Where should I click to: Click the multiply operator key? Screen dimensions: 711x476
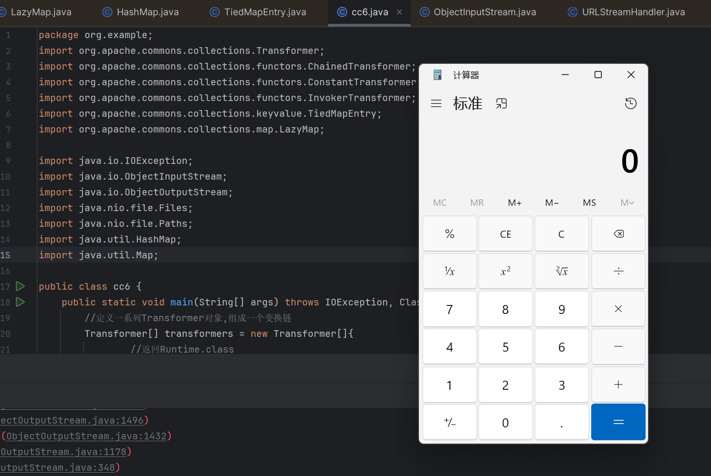(618, 309)
